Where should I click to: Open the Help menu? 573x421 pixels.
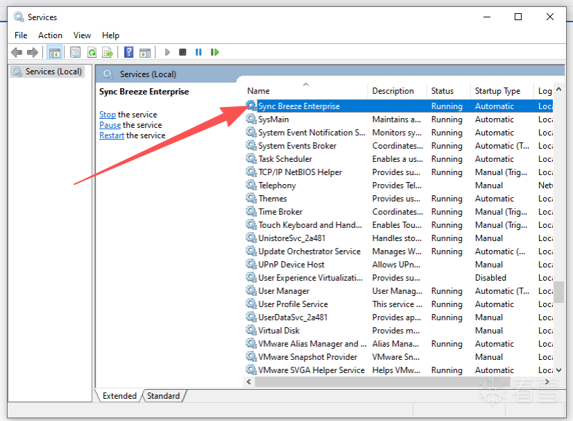tap(110, 35)
